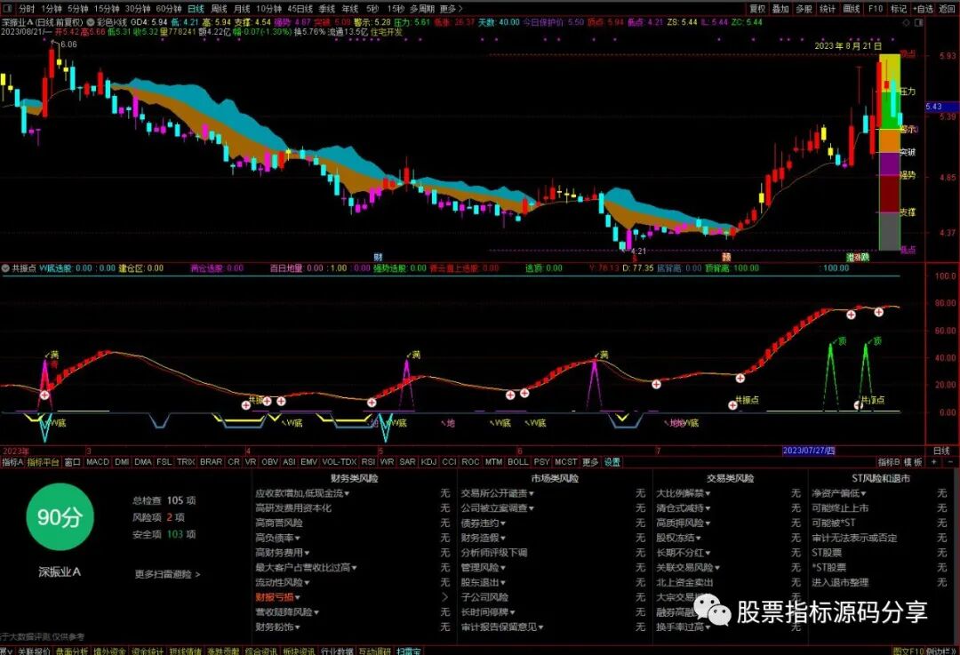Open the 扫雷宝 bottom tab
Viewport: 960px width, 655px height.
pyautogui.click(x=409, y=651)
